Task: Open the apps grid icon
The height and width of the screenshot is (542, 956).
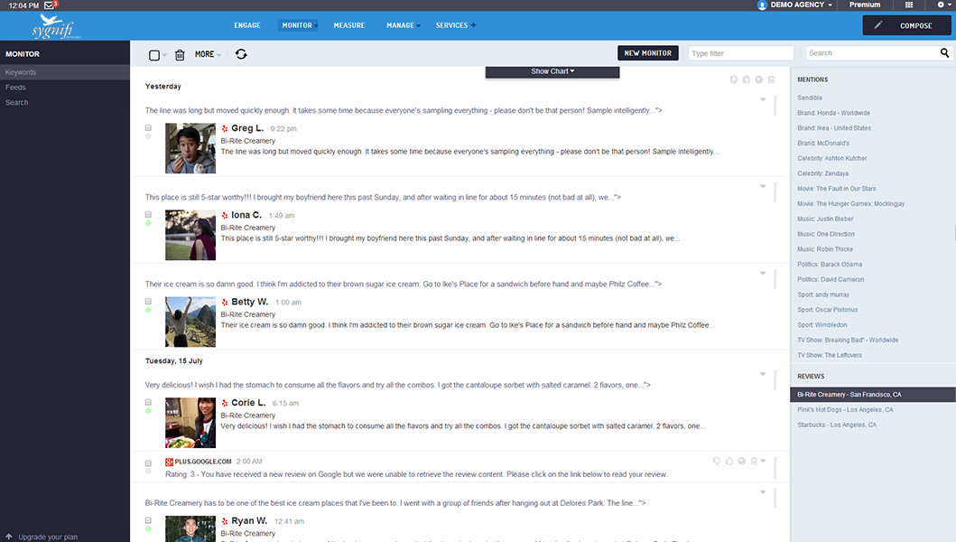Action: [x=908, y=5]
